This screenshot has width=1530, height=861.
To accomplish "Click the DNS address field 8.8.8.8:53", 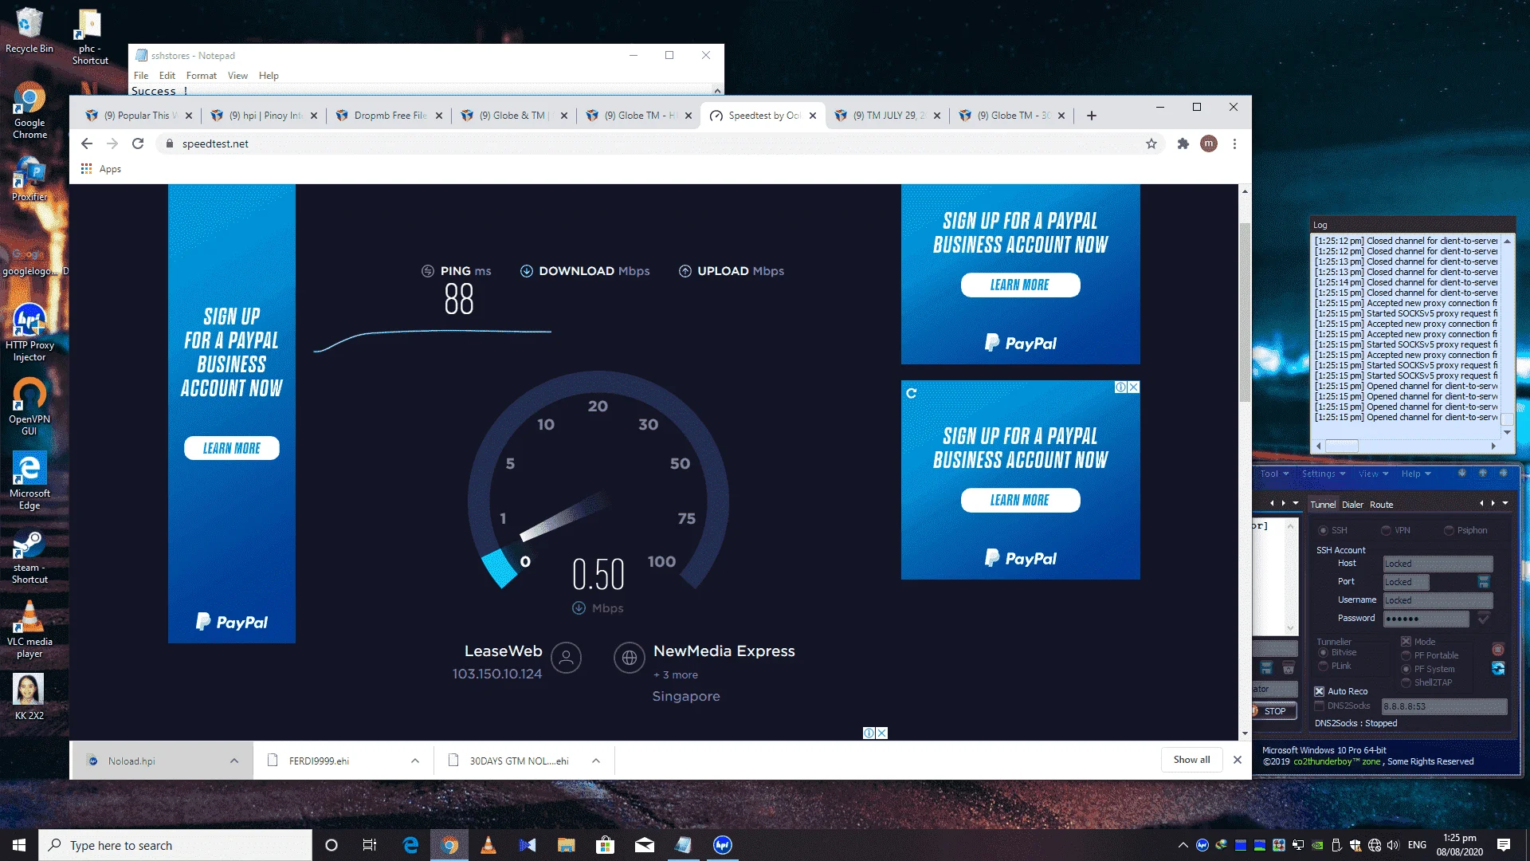I will click(x=1445, y=706).
